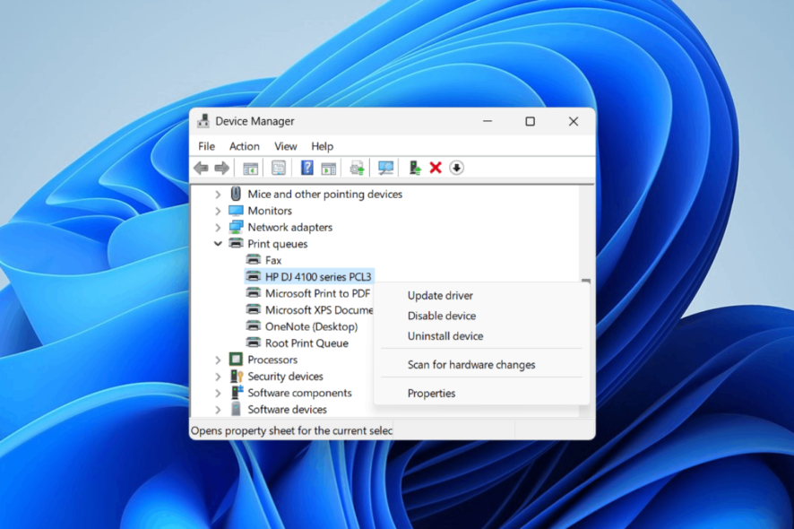Click the Print queues printer icon
This screenshot has height=529, width=794.
236,243
